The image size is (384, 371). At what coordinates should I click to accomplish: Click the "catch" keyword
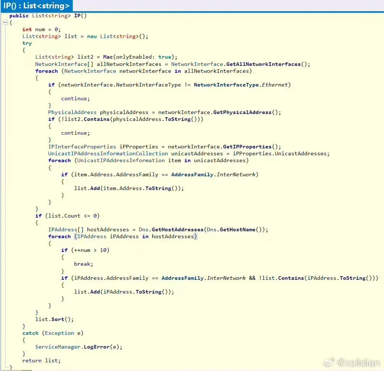click(30, 333)
